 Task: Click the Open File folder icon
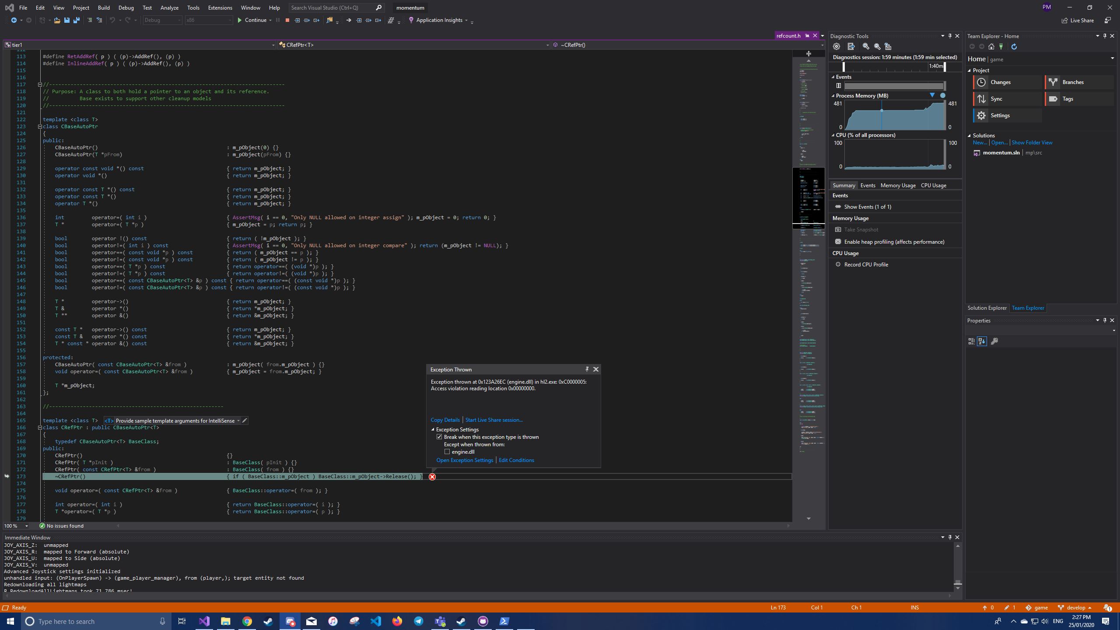click(x=57, y=20)
